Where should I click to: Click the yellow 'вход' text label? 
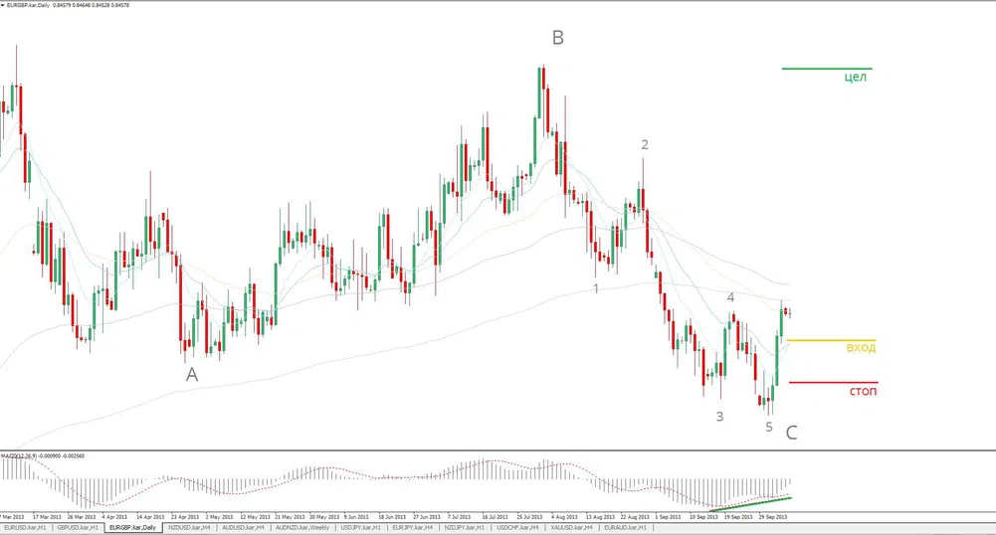861,348
